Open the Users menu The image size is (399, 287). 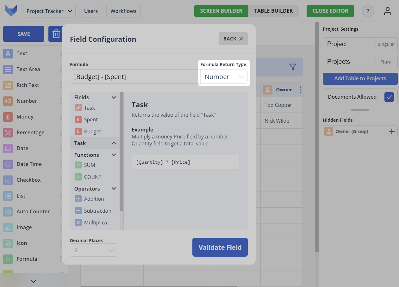coord(91,11)
